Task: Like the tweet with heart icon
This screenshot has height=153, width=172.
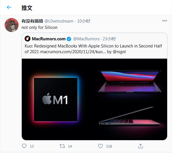Action: (100, 146)
